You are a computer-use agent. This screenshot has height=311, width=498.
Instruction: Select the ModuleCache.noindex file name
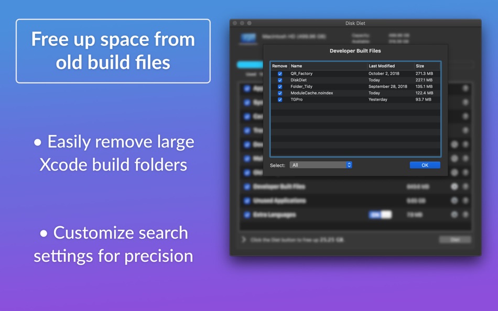(311, 93)
